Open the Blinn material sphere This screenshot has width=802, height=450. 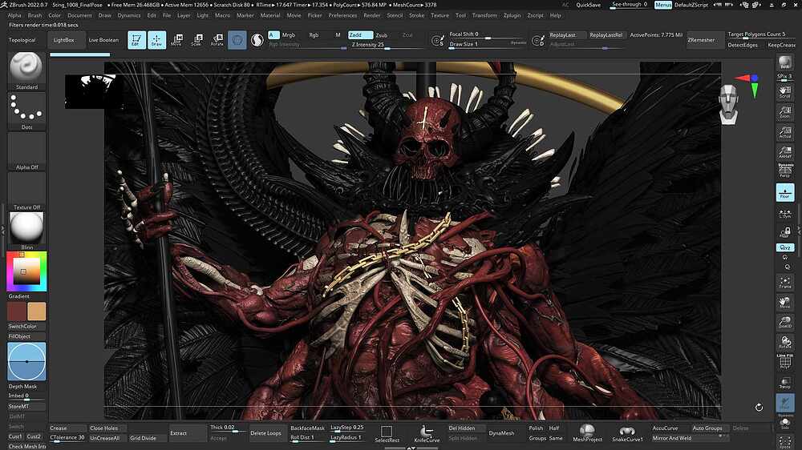pos(26,231)
